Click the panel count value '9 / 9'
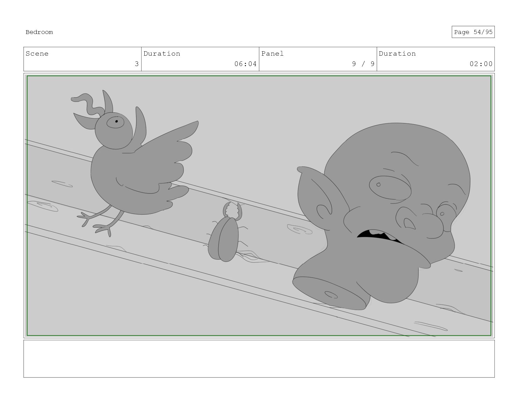Viewport: 519px width, 401px height. [363, 64]
